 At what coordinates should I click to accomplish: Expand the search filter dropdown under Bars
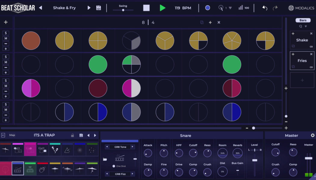[305, 26]
